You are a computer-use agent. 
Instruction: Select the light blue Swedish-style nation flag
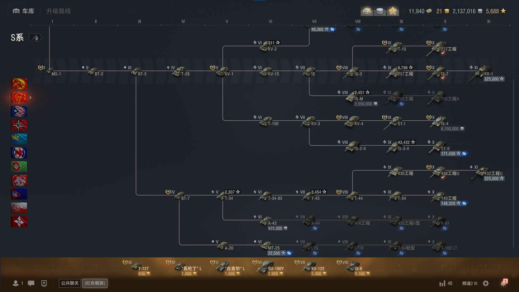click(19, 139)
